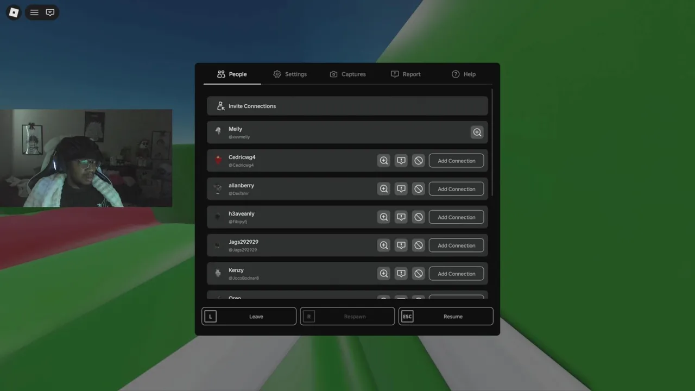Add Connection with h3aveanly
Viewport: 695px width, 391px height.
tap(456, 217)
